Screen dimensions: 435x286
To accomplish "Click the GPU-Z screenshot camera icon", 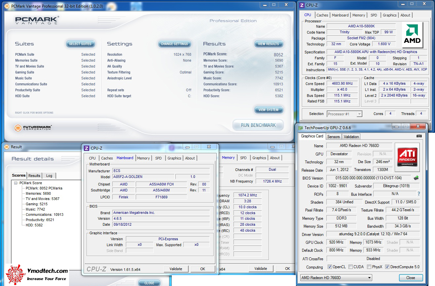I will pos(419,136).
